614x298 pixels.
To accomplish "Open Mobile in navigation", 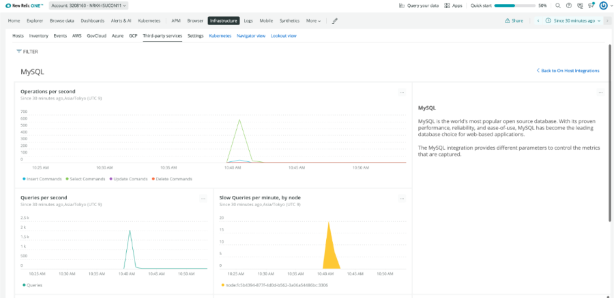I will [266, 20].
